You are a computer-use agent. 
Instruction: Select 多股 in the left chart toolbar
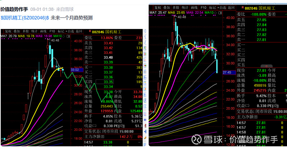click(25, 31)
